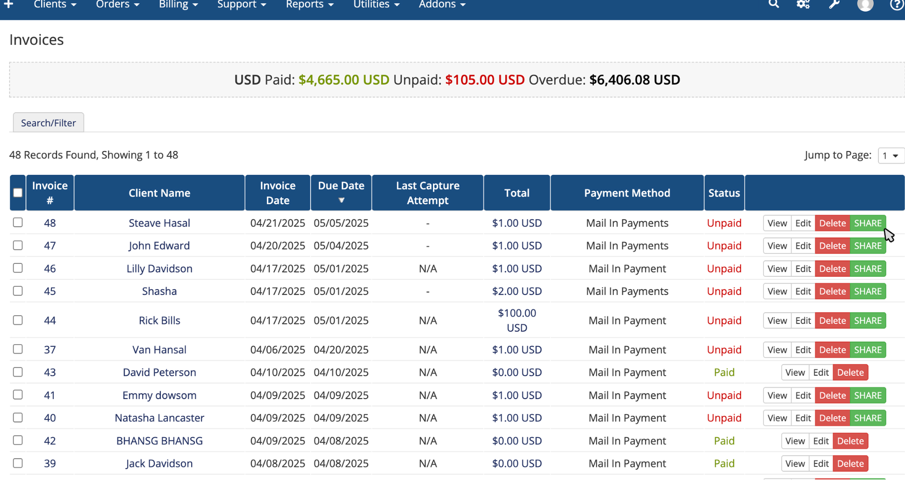This screenshot has height=480, width=905.
Task: Sort by the Total column header
Action: pos(517,193)
